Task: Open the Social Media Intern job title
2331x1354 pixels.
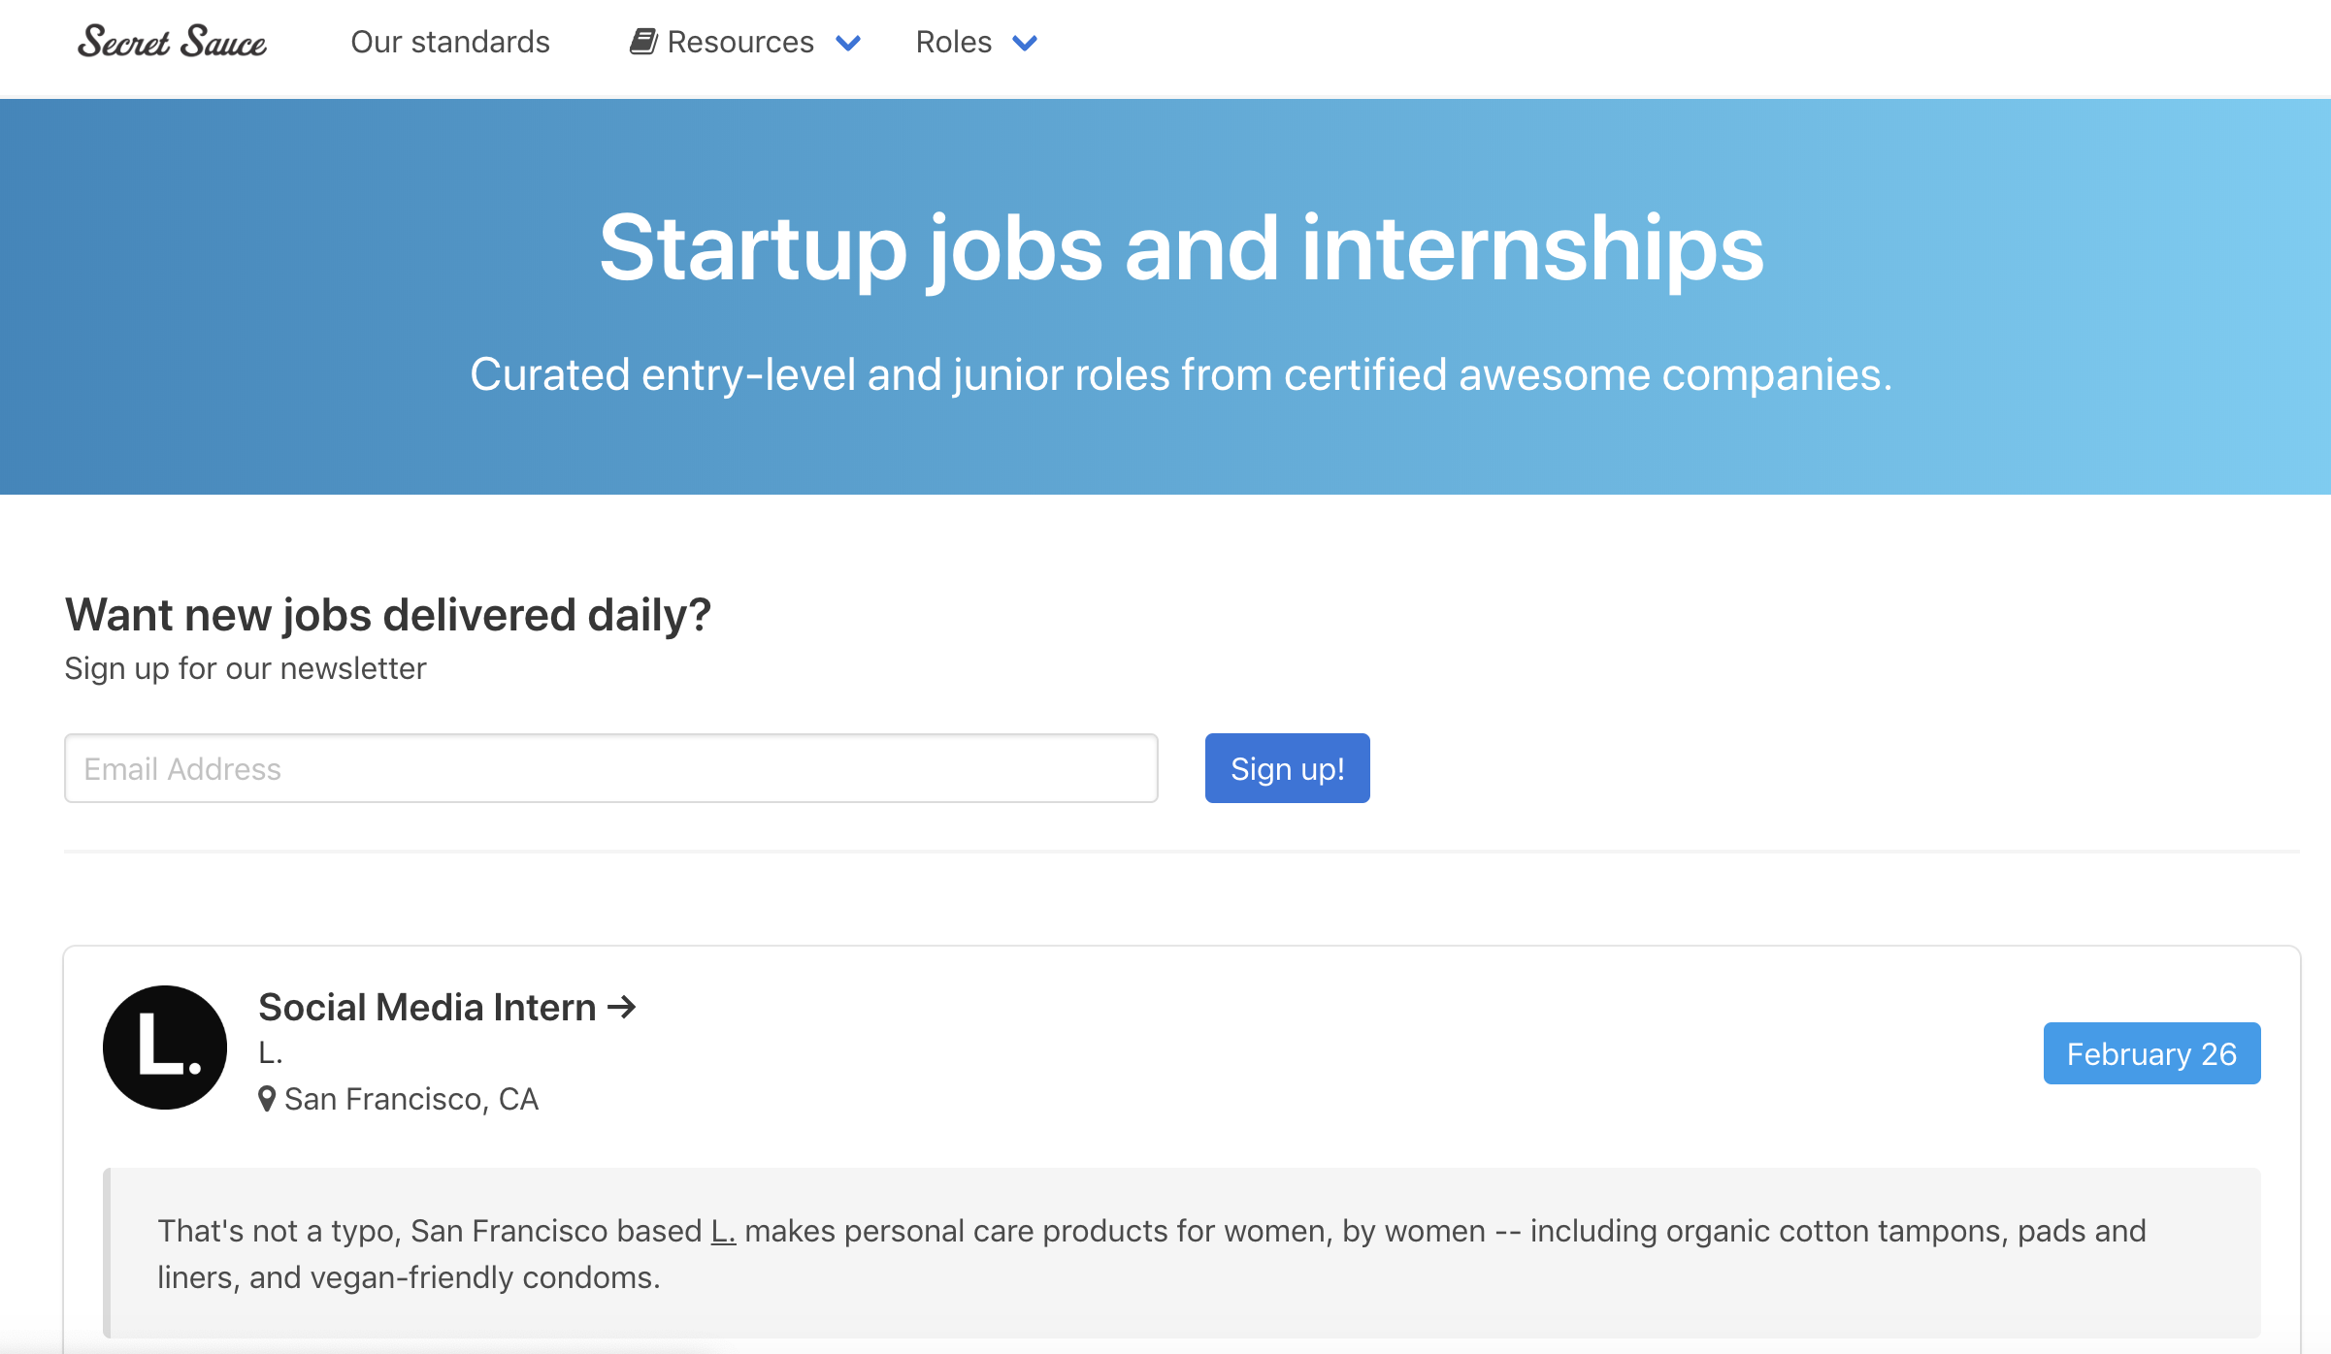Action: [x=427, y=1007]
